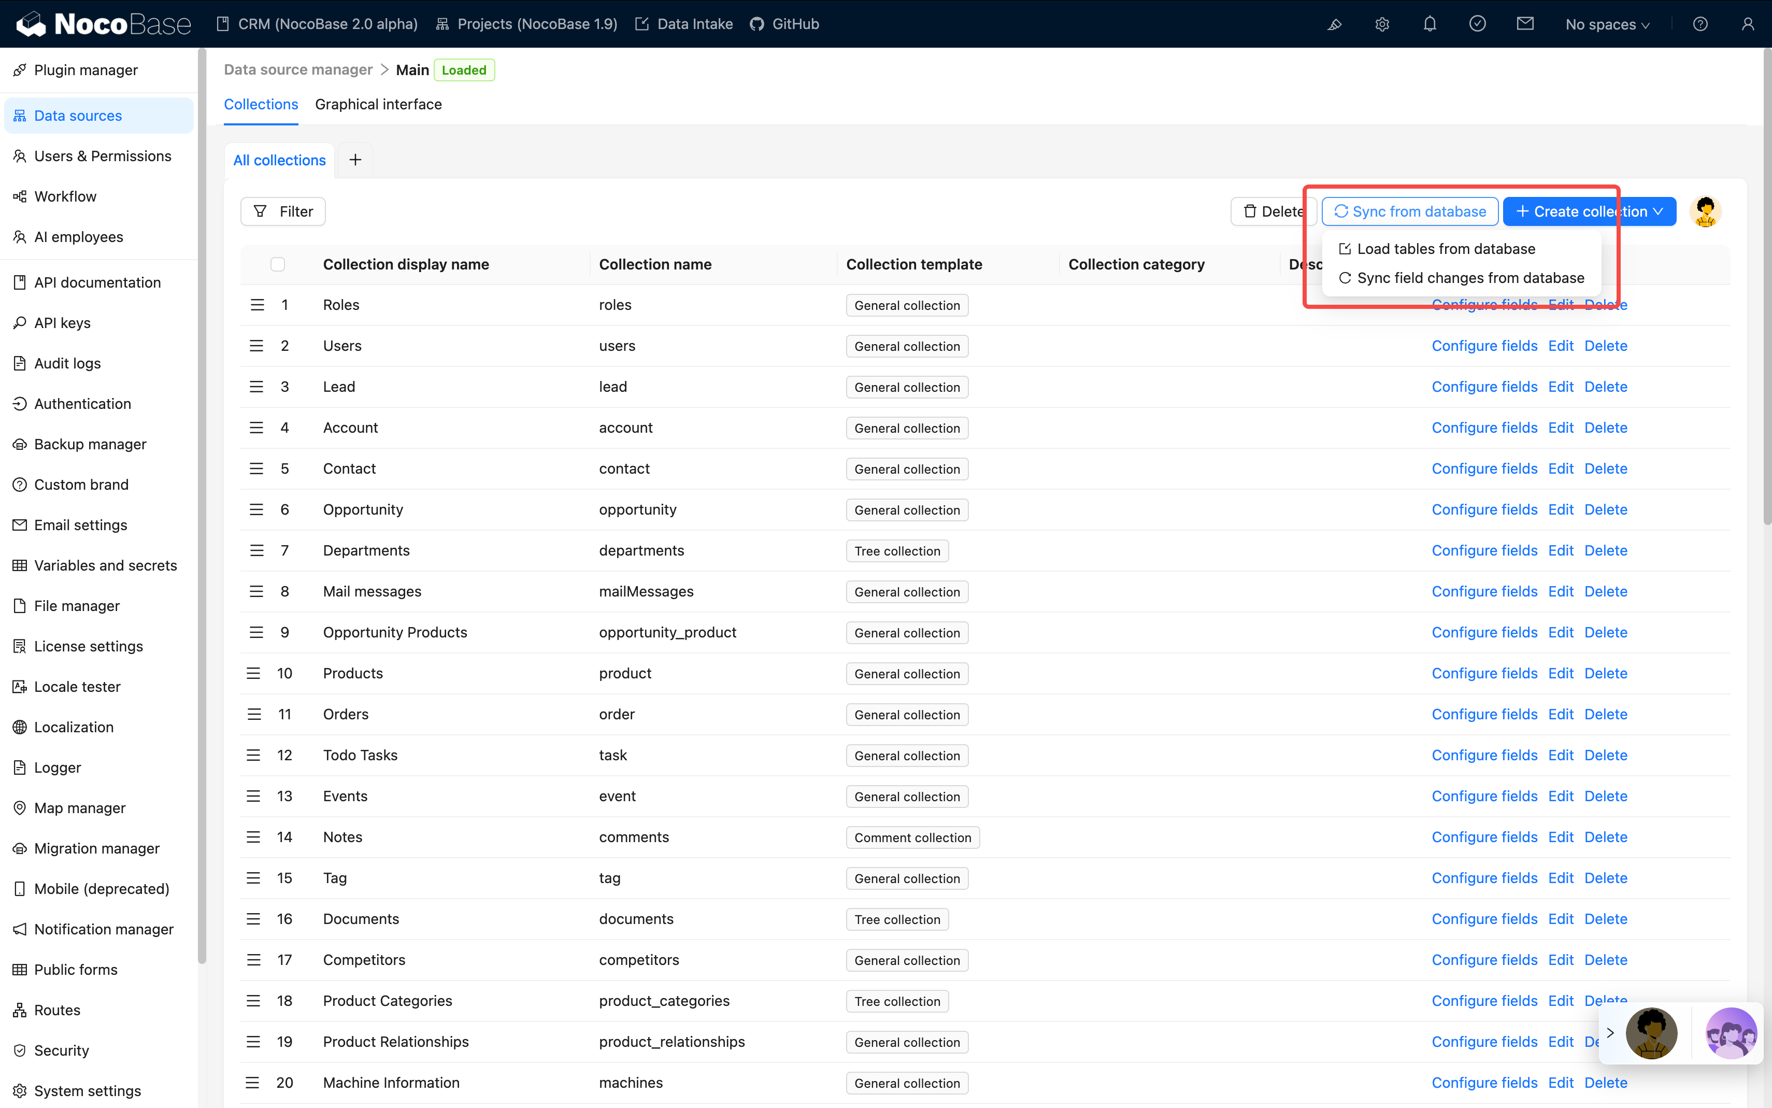
Task: Click the Sync from database button
Action: click(x=1409, y=211)
